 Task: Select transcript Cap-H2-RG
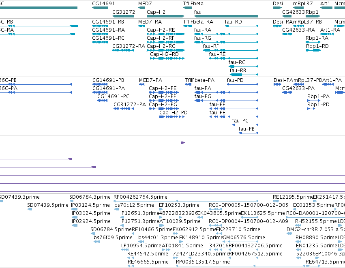[166, 50]
